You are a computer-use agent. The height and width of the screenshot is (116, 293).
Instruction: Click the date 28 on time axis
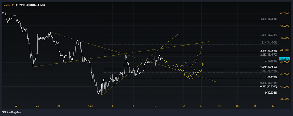tap(59, 106)
